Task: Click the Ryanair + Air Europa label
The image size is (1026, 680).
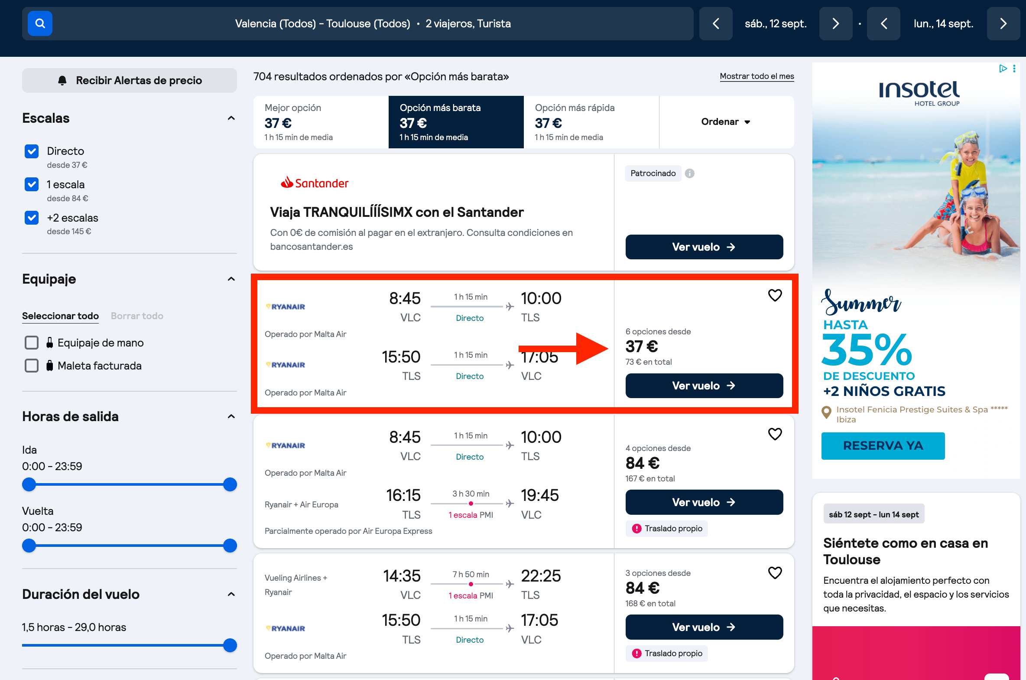Action: coord(301,505)
